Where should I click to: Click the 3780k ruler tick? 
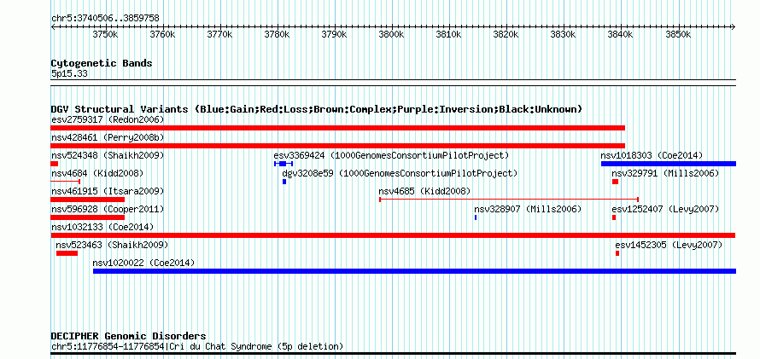click(277, 34)
